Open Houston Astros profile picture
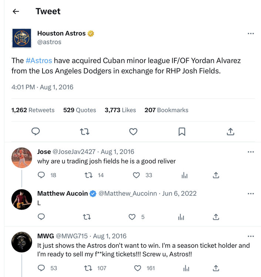The image size is (261, 277). click(22, 38)
